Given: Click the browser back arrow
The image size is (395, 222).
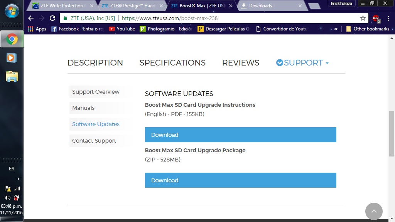Looking at the screenshot, I should [x=31, y=18].
